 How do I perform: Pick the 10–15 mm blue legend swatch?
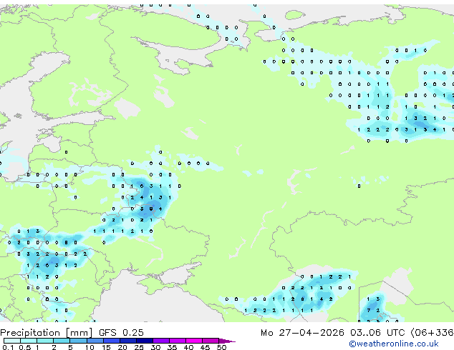95,341
